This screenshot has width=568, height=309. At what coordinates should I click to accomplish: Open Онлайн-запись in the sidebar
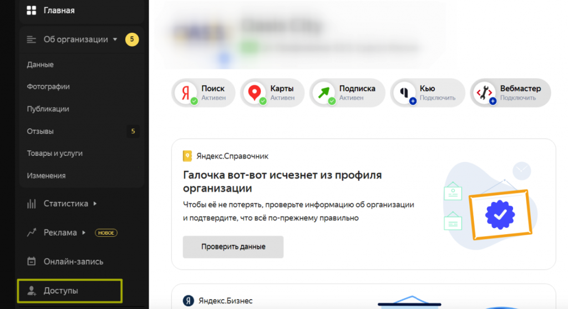tap(74, 261)
